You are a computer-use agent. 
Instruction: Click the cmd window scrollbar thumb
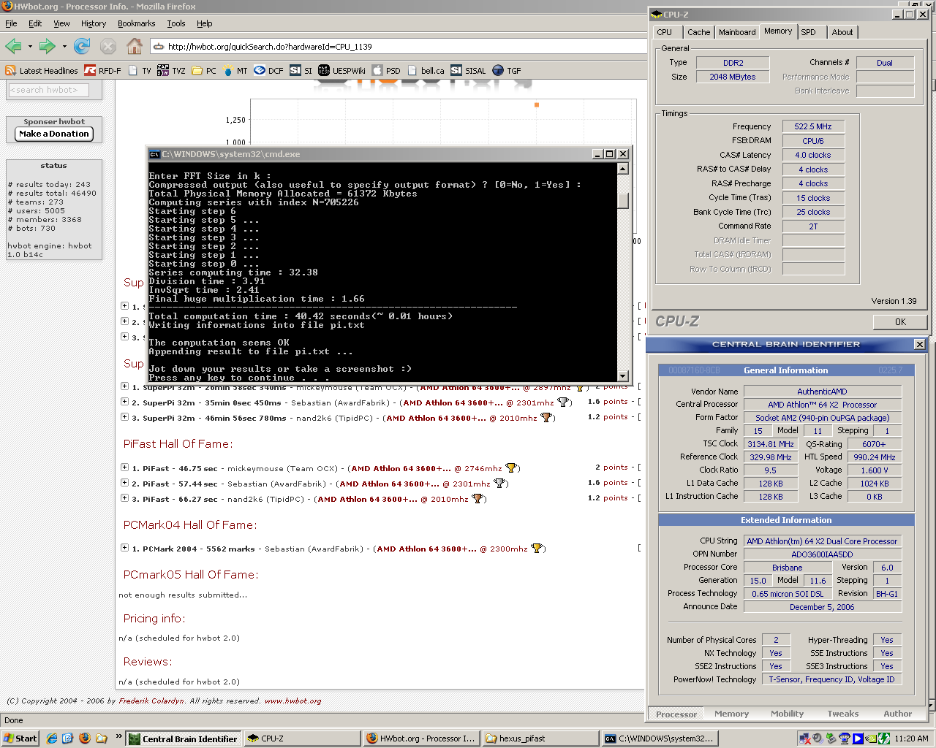623,200
